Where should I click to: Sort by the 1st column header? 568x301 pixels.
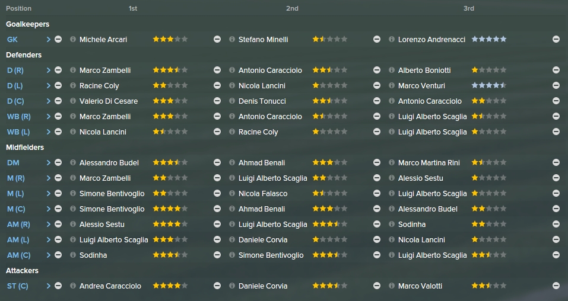coord(133,8)
